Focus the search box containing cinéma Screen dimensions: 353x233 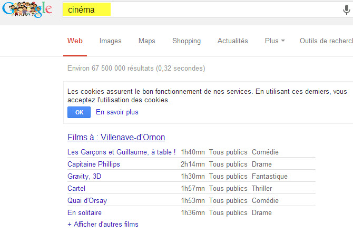pos(207,9)
